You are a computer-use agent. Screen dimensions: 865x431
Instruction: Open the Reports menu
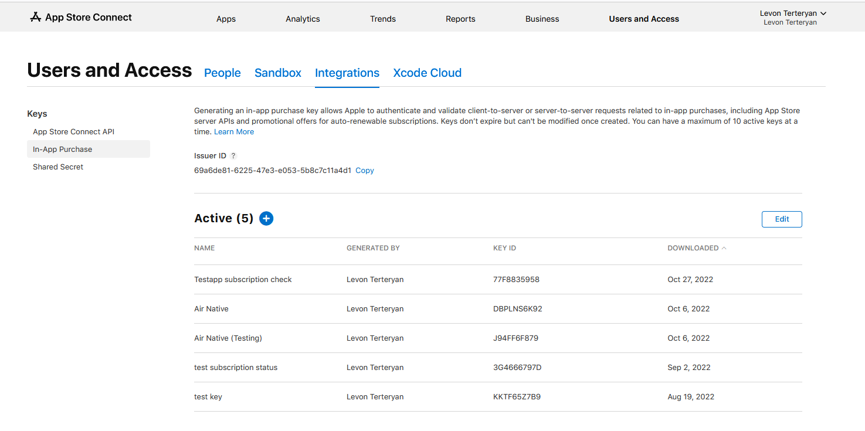point(460,19)
